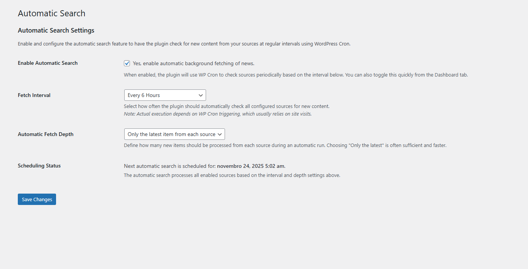Click the "Yes, enable automatic background fetching" label
Image resolution: width=528 pixels, height=269 pixels.
[x=193, y=63]
